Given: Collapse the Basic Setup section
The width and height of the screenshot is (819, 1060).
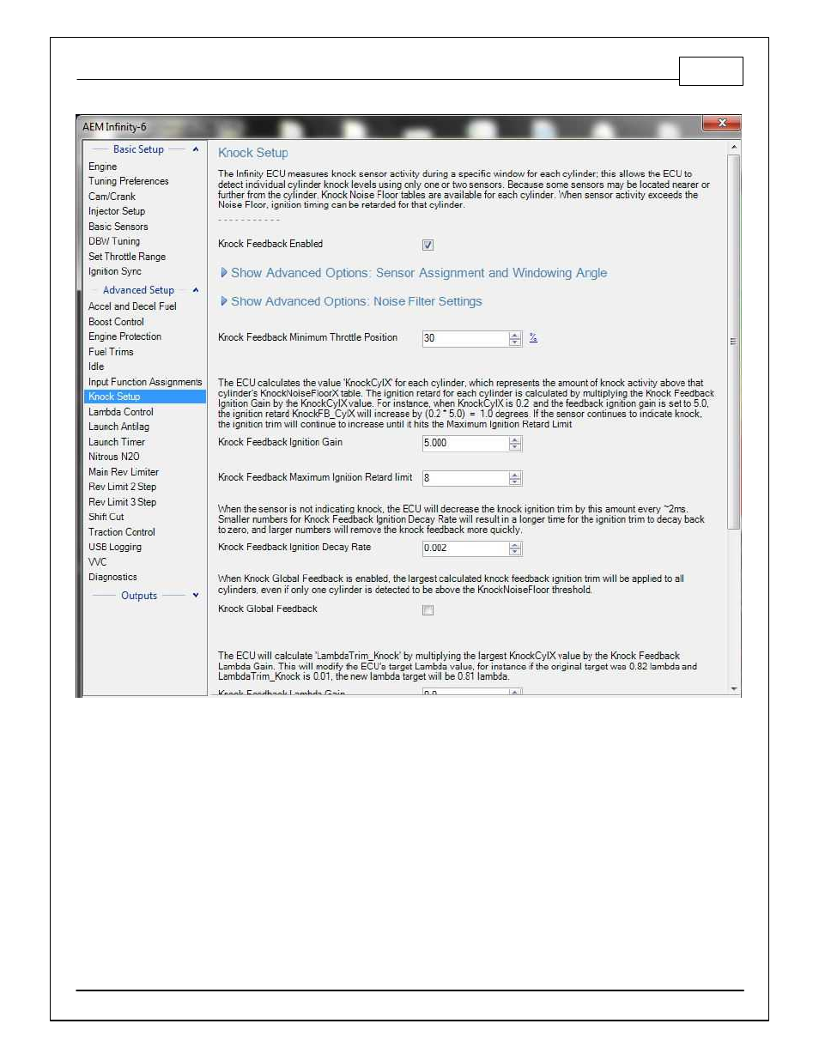Looking at the screenshot, I should pos(196,149).
